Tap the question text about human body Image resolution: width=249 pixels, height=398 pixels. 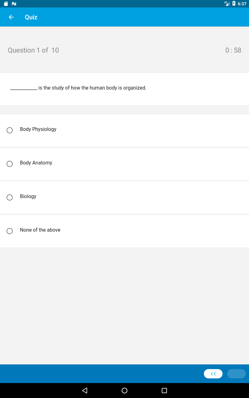click(x=92, y=88)
